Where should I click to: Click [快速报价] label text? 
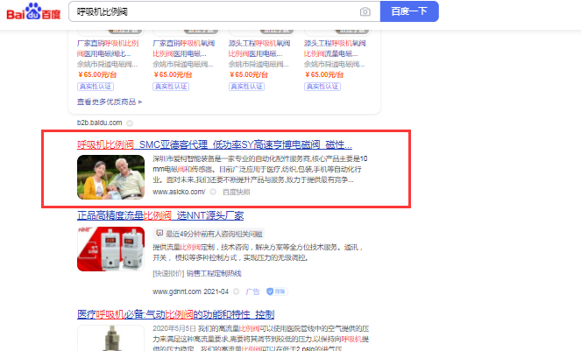click(x=168, y=274)
